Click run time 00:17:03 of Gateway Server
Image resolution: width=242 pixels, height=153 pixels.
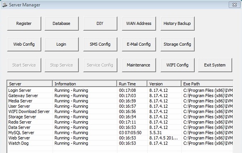[x=128, y=95]
